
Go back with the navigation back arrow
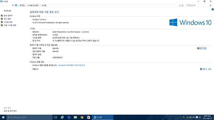pyautogui.click(x=2, y=5)
